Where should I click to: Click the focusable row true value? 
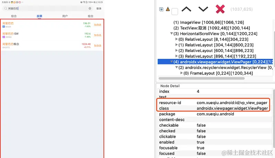coord(200,148)
